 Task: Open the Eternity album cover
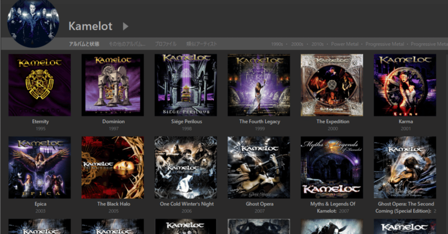click(40, 85)
